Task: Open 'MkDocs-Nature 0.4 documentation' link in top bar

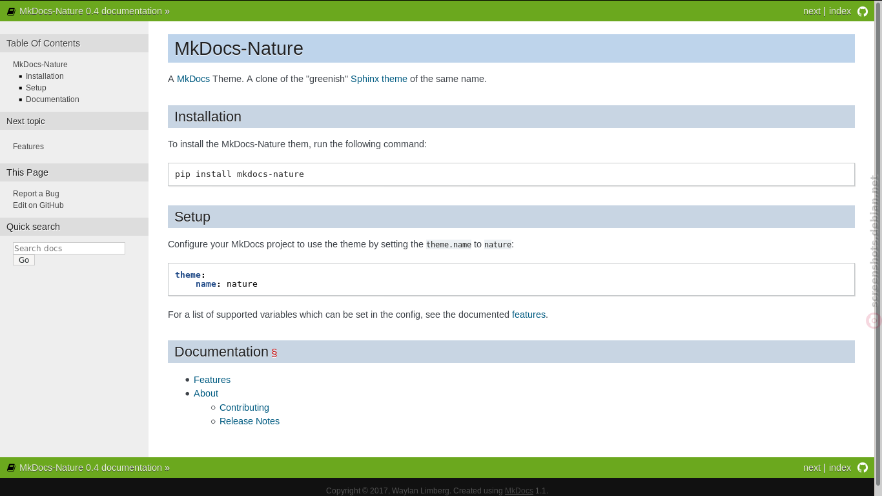Action: (90, 11)
